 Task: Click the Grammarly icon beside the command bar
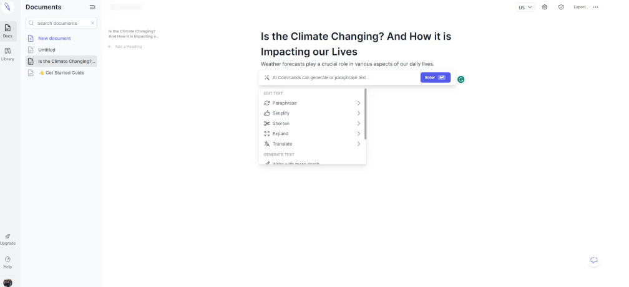pos(461,80)
